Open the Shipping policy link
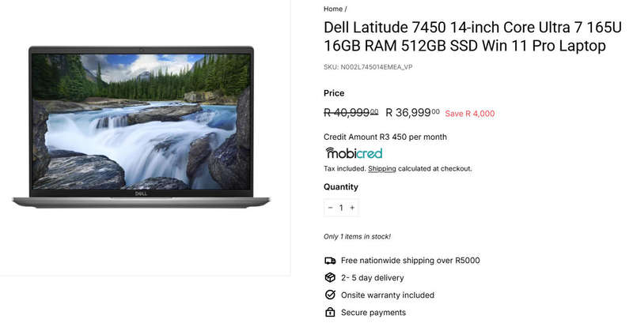 point(382,169)
